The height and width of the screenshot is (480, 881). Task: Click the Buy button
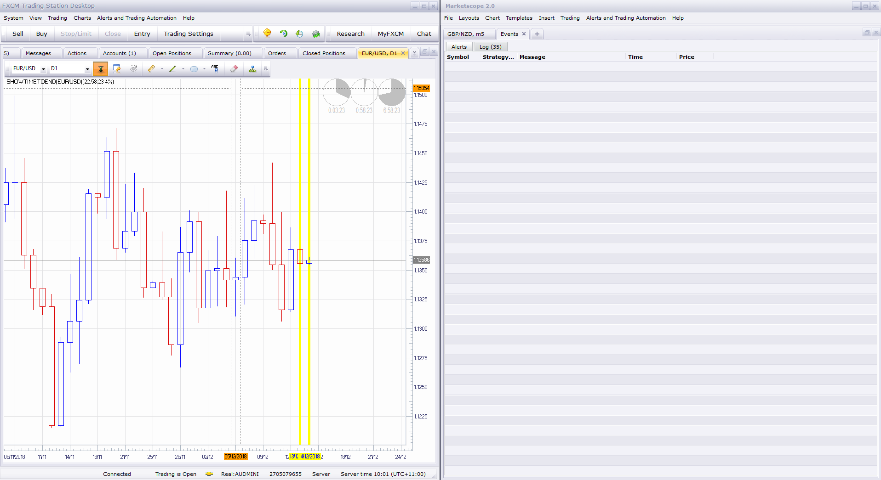pos(42,34)
